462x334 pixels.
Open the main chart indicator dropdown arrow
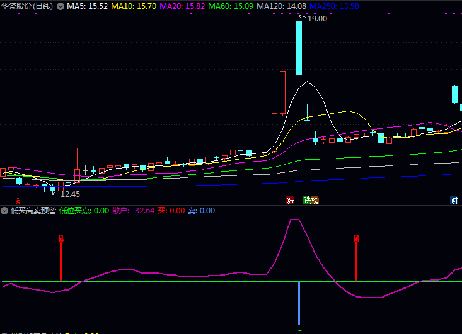coord(61,6)
